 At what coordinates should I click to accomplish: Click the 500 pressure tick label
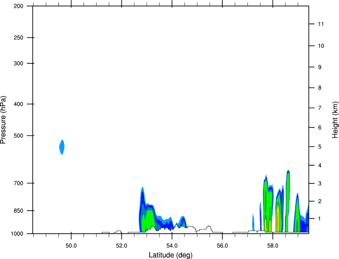click(x=18, y=135)
